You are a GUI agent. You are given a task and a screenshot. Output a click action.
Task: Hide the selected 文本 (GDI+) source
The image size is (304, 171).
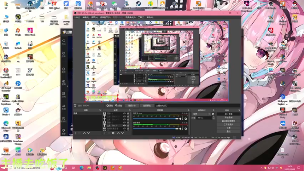click(x=125, y=125)
